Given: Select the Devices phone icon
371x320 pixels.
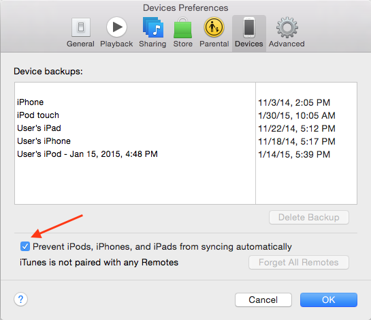Looking at the screenshot, I should tap(249, 27).
